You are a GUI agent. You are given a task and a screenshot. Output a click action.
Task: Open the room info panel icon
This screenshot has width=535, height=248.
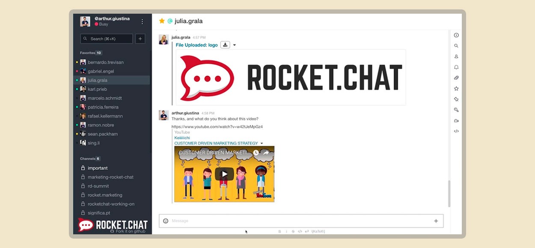[456, 35]
